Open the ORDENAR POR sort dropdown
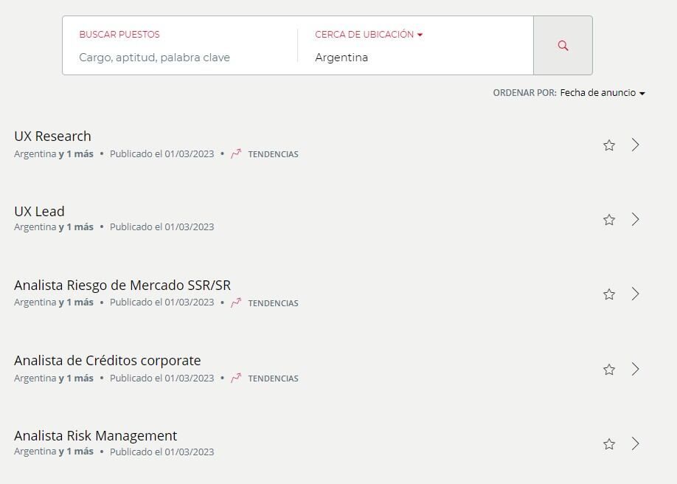The width and height of the screenshot is (677, 484). click(601, 93)
